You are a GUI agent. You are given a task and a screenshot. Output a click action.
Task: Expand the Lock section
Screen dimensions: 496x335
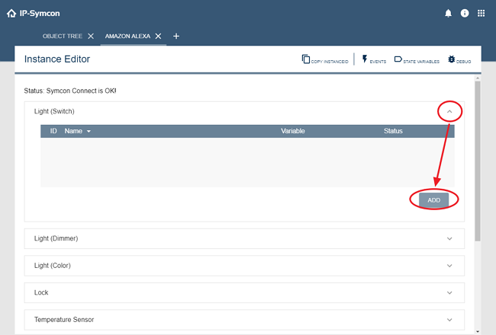[449, 292]
